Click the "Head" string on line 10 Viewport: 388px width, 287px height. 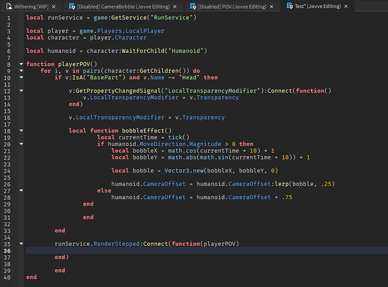pos(189,77)
